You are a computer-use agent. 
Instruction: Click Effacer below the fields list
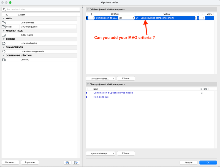pos(126,153)
